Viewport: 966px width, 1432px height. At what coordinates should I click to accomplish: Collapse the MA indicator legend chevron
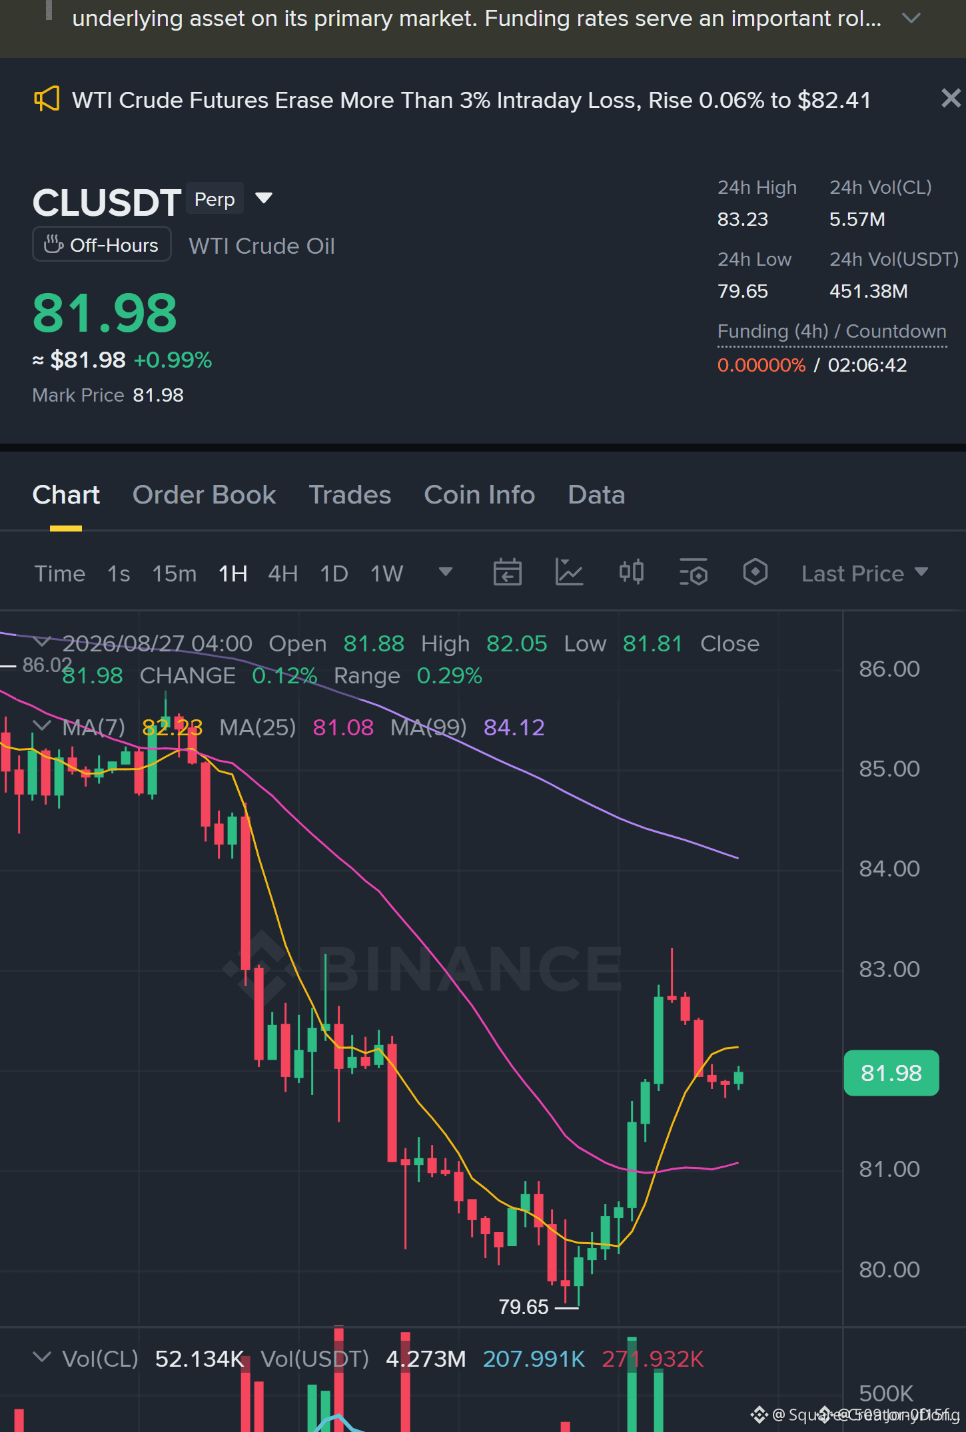point(42,725)
